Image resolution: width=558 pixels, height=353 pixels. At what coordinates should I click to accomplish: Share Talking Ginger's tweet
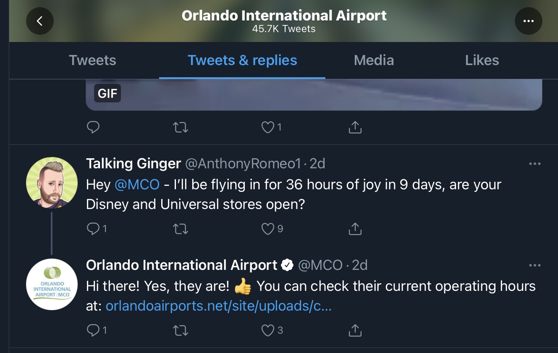355,229
